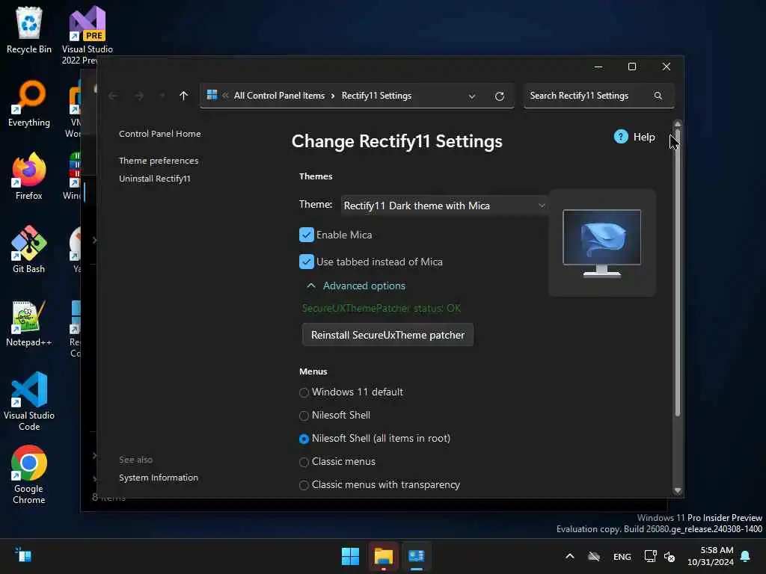Screen dimensions: 766x574
Task: Open the Recycle Bin desktop icon
Action: click(x=29, y=30)
